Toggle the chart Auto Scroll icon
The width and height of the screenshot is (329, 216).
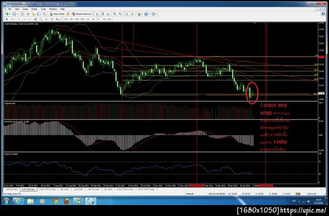(x=127, y=14)
